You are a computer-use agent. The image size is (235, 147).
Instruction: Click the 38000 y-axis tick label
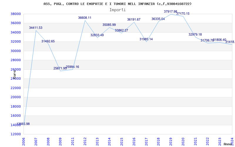click(16, 14)
